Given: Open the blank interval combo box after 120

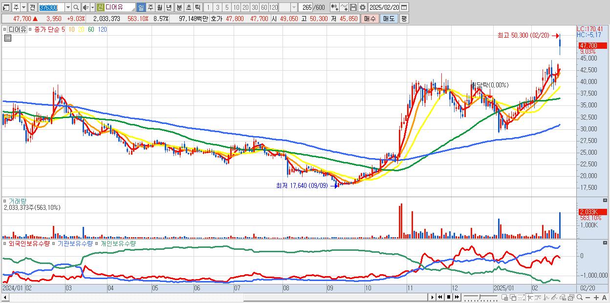Looking at the screenshot, I should tap(288, 7).
